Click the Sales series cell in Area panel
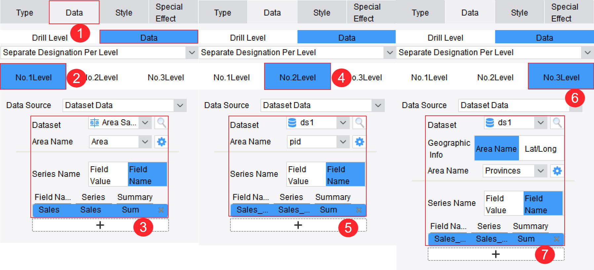This screenshot has height=270, width=594. coord(91,210)
